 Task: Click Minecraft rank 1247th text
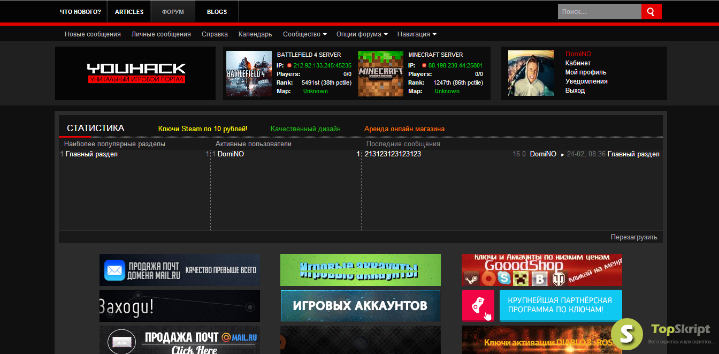pyautogui.click(x=458, y=82)
